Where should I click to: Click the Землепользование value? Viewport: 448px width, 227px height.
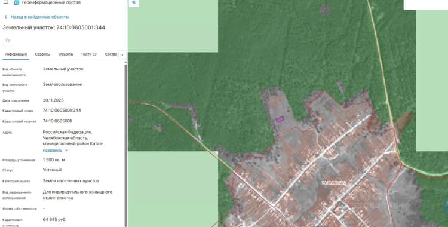click(x=62, y=84)
